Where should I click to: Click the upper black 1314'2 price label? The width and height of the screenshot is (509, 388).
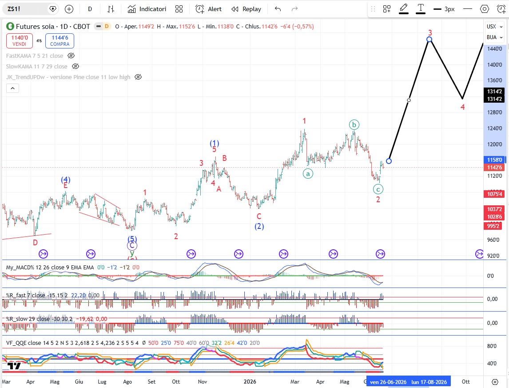pos(494,91)
